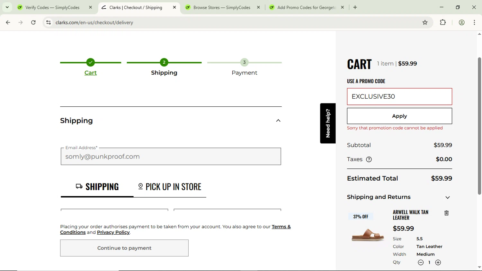The width and height of the screenshot is (482, 271).
Task: Open the browser extensions puzzle icon
Action: point(443,23)
